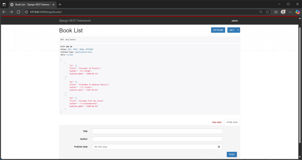Select the text "Freedom from The Known"

[x=91, y=101]
